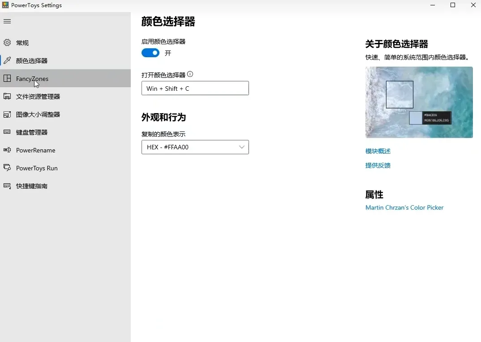Select 颜色选择器 in the sidebar
481x342 pixels.
point(65,60)
